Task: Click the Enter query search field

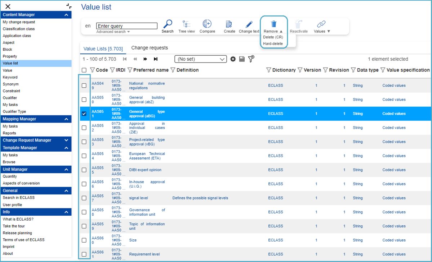Action: [x=126, y=26]
